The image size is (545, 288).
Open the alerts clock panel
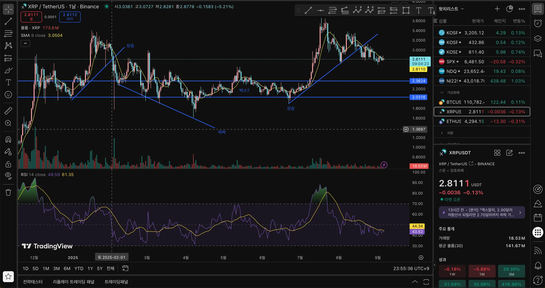(538, 23)
